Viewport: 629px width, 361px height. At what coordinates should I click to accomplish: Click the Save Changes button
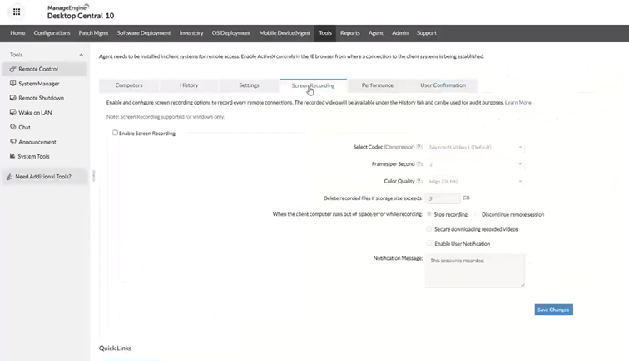click(553, 310)
